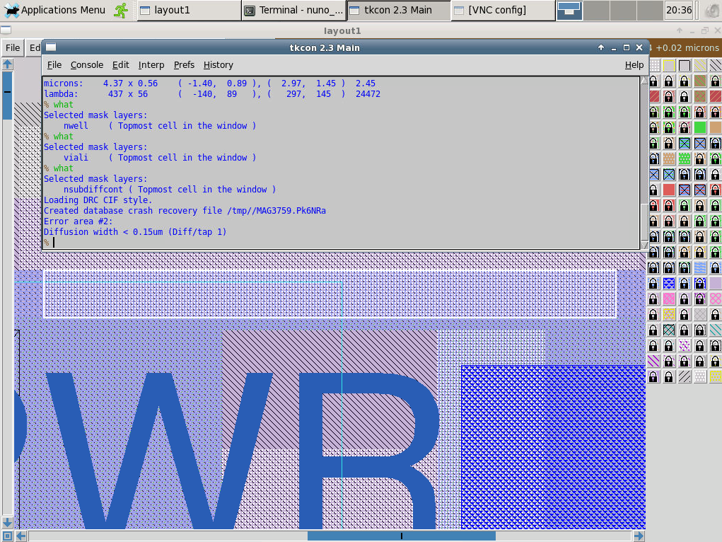Select the solid green layer icon
The height and width of the screenshot is (542, 722).
[x=700, y=127]
